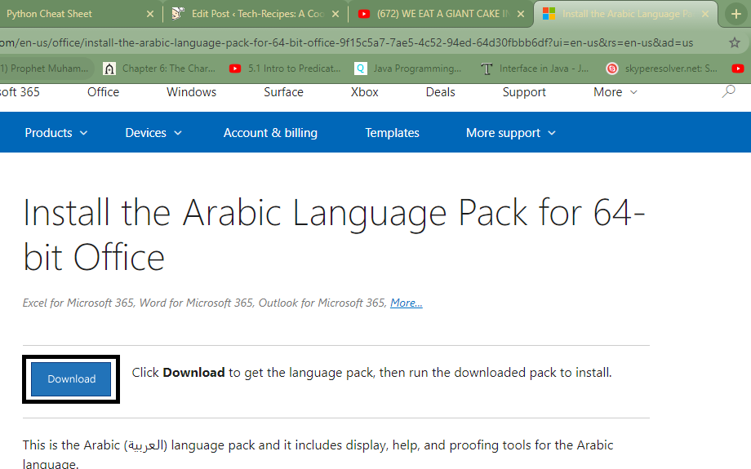
Task: Open the Templates menu item
Action: (392, 133)
